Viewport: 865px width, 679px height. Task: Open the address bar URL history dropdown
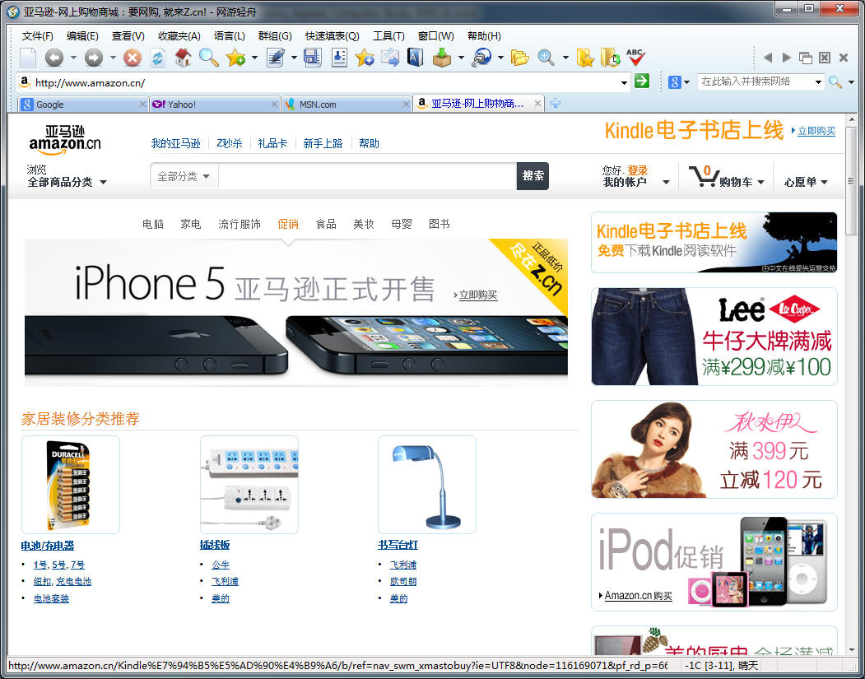coord(624,83)
